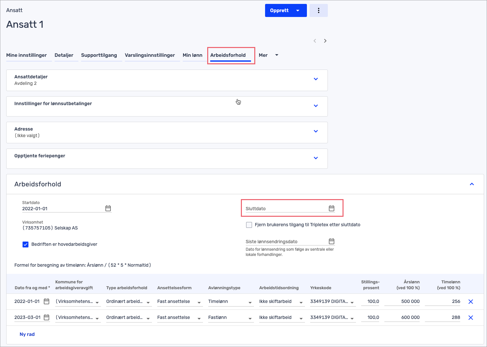487x347 pixels.
Task: Click the Dato fra og med column header
Action: 32,288
